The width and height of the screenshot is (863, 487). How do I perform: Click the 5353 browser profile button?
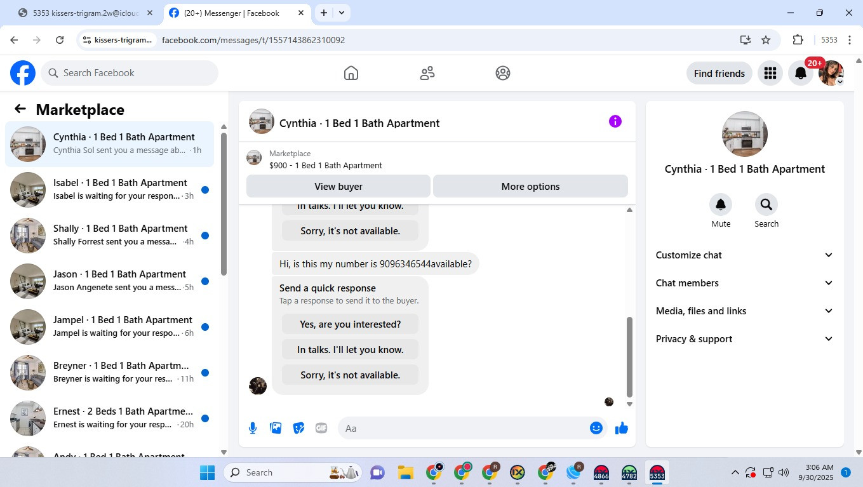[x=829, y=40]
